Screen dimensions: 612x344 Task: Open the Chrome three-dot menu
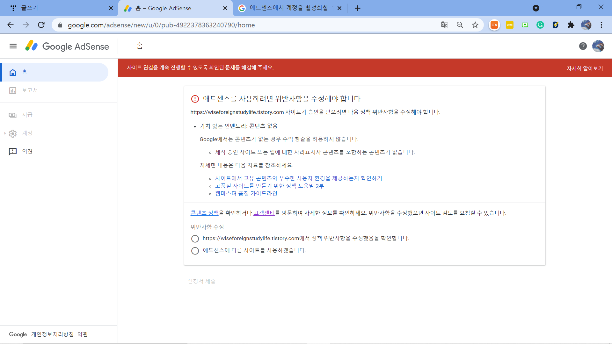(x=601, y=25)
